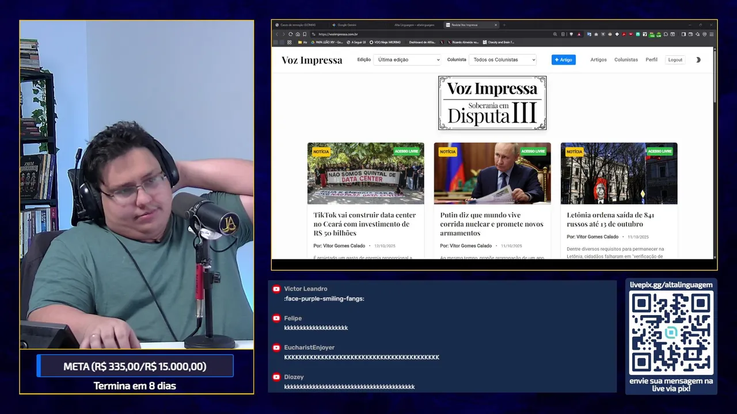Click the 'Termina em 8 dias' text

click(x=135, y=386)
